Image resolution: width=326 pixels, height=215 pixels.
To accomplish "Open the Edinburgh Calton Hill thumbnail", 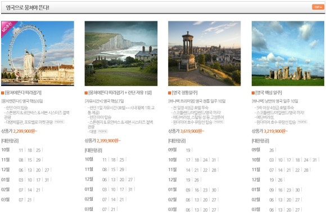I will [x=205, y=53].
